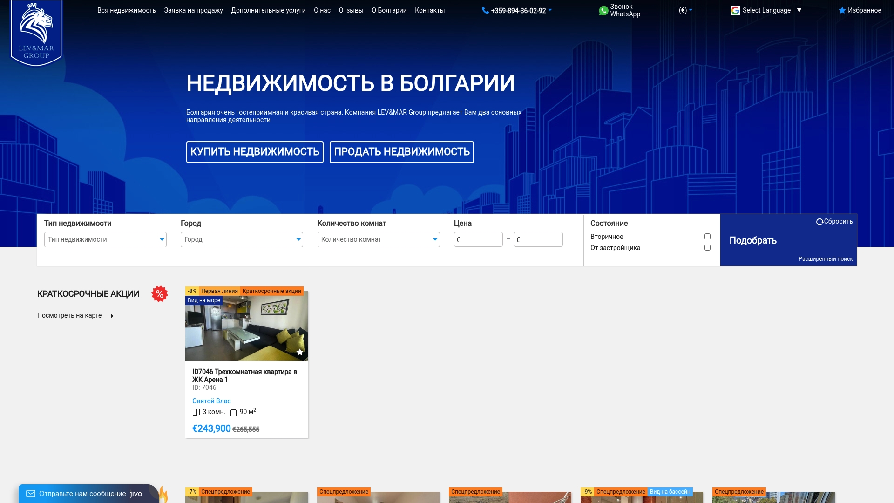Click the area icon next to 90 m²
The width and height of the screenshot is (894, 503).
[234, 412]
